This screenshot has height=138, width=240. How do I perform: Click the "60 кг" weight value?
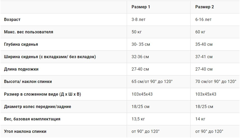[200, 32]
